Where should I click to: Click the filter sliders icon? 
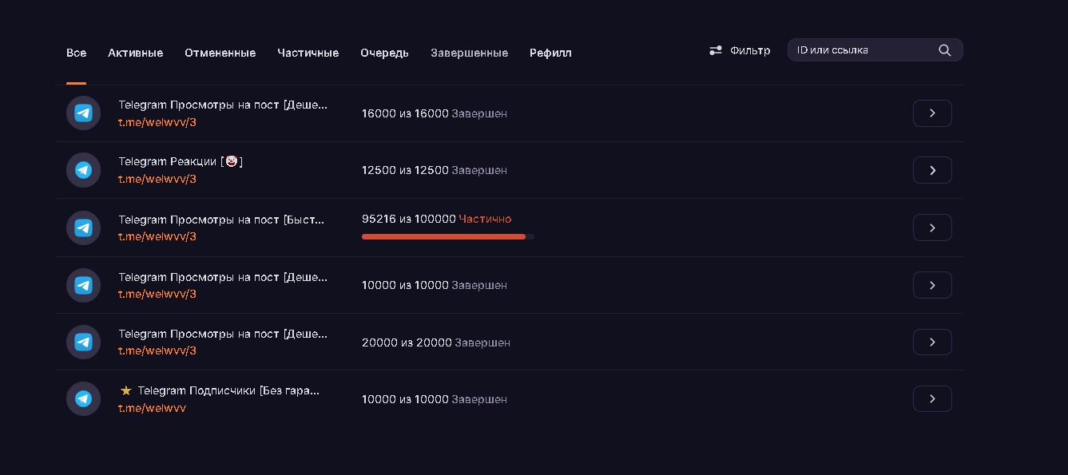tap(716, 50)
